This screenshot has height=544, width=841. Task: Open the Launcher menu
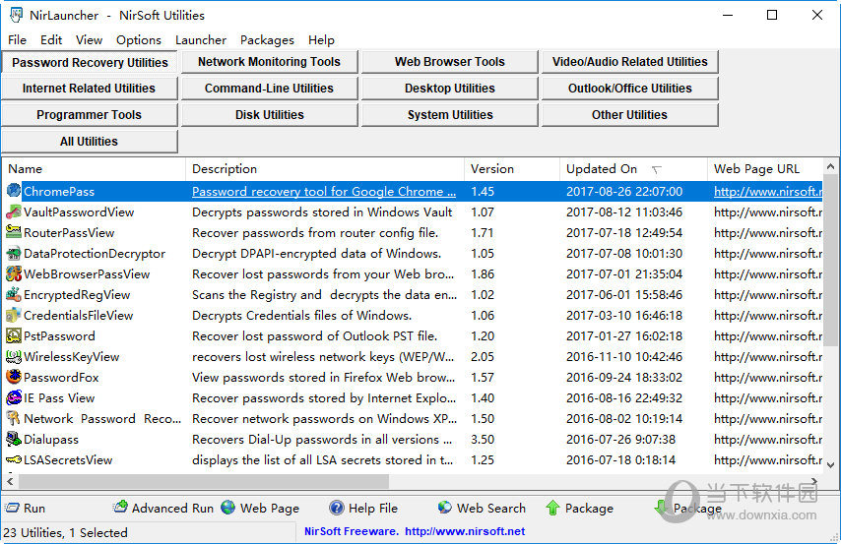(x=201, y=40)
